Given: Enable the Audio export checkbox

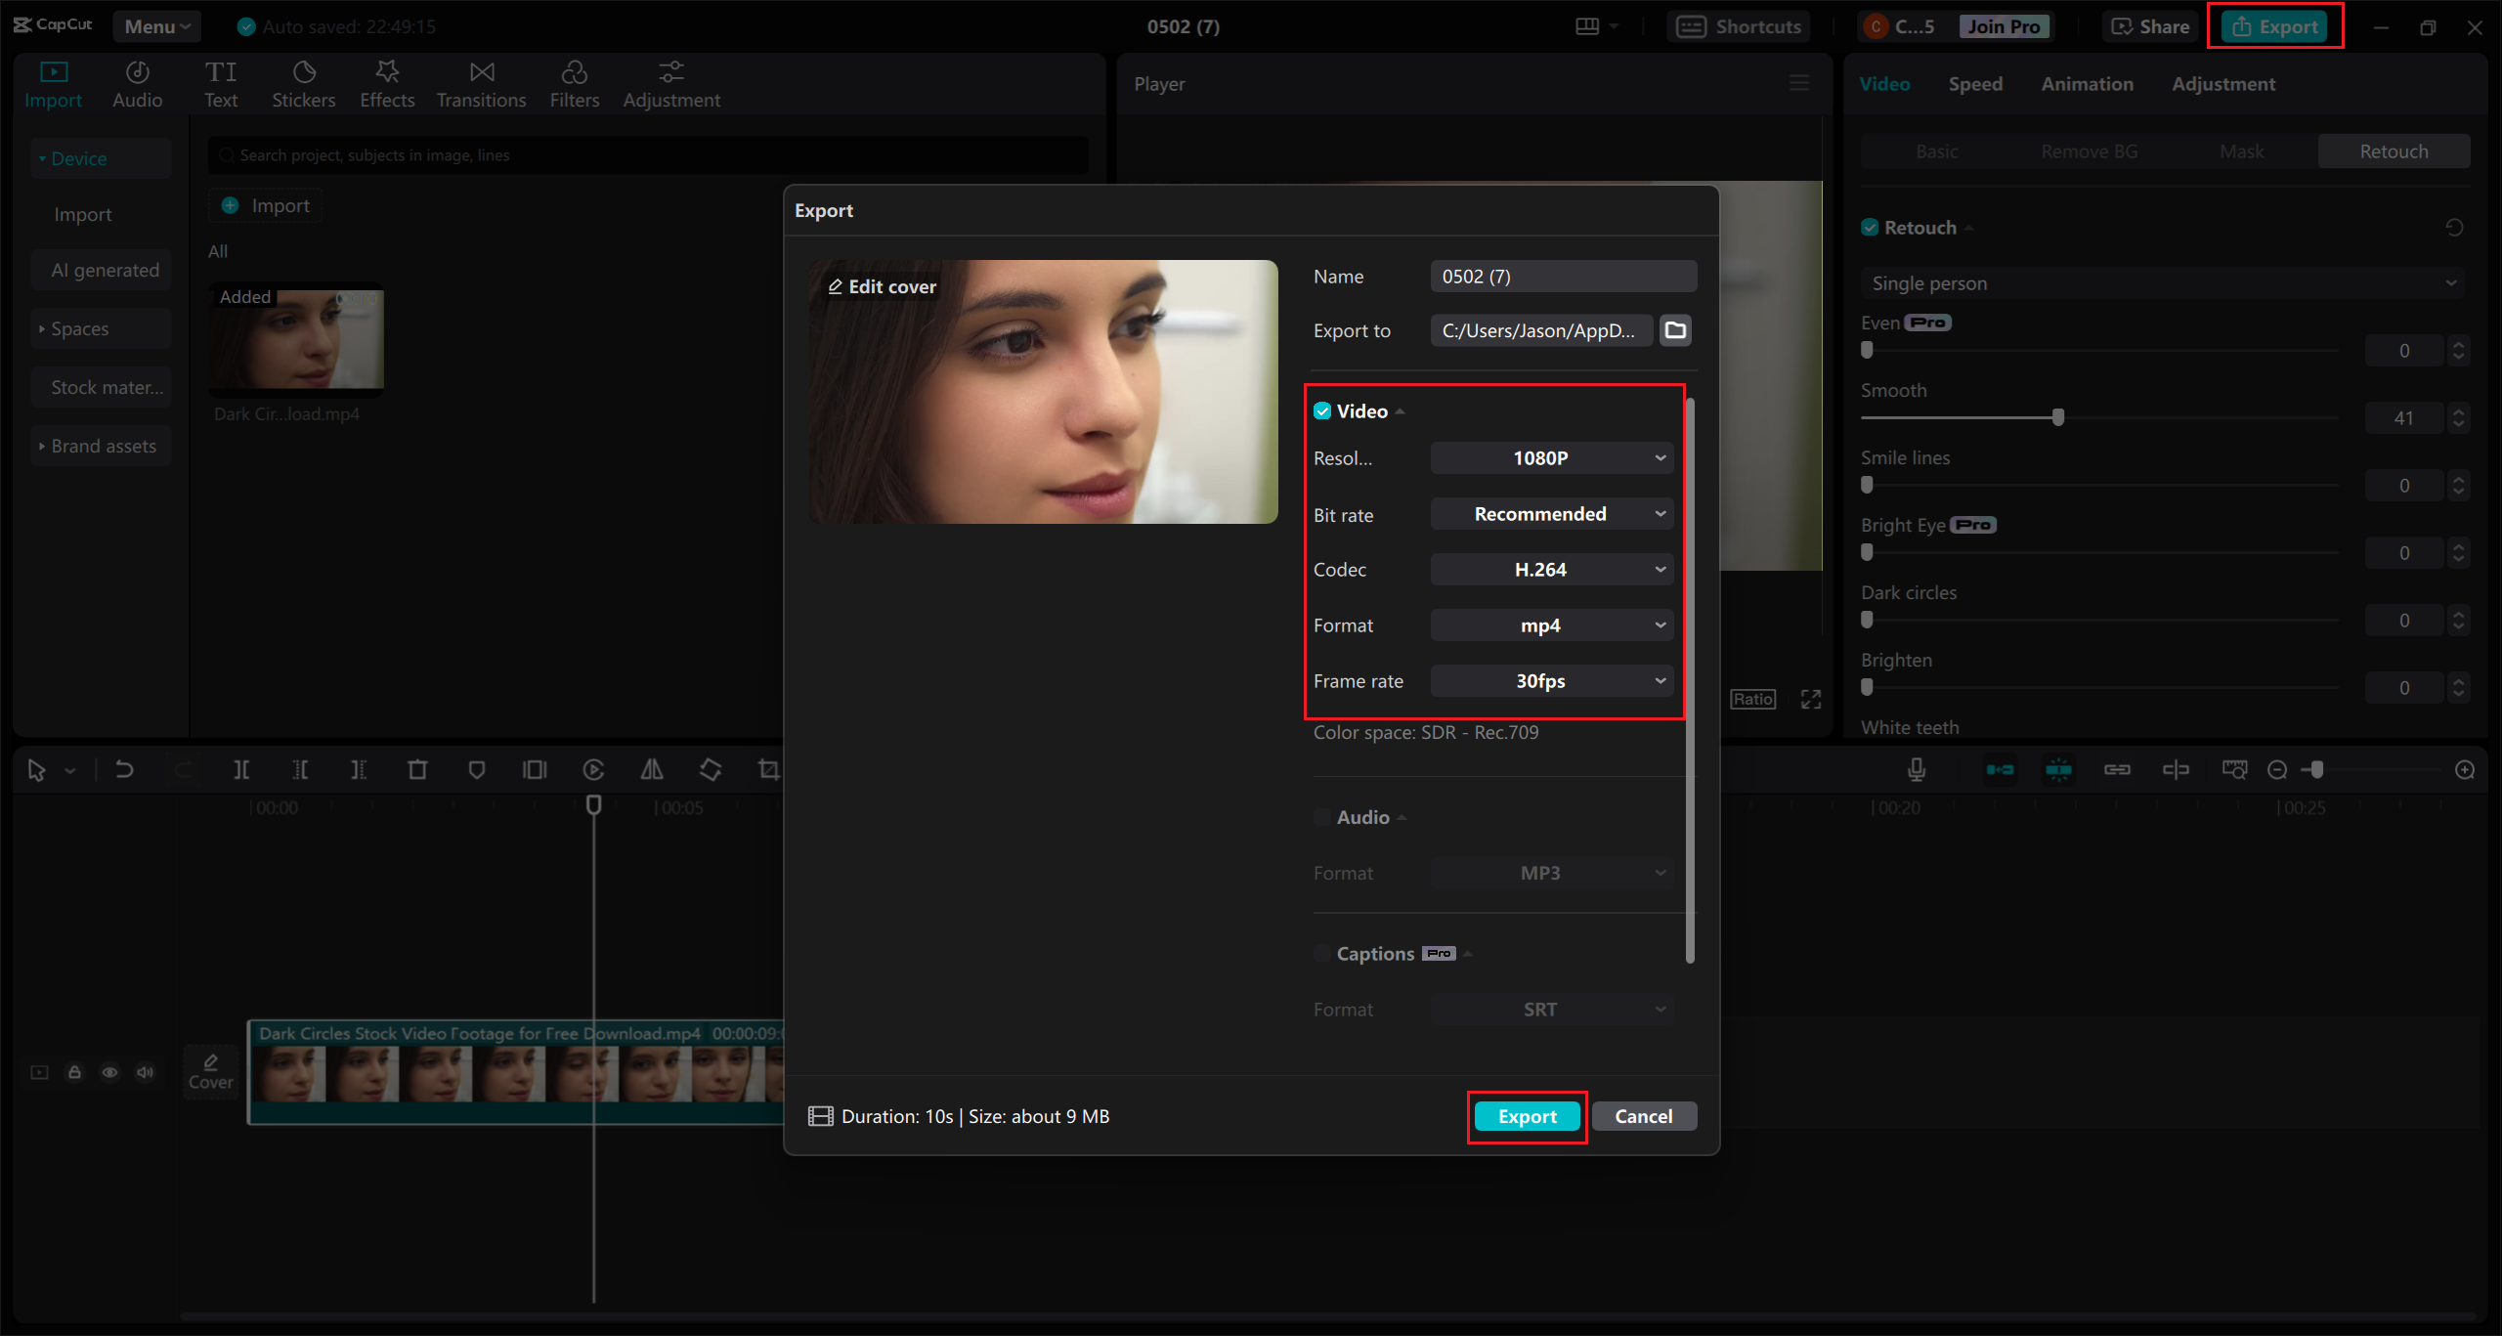Looking at the screenshot, I should (x=1322, y=817).
